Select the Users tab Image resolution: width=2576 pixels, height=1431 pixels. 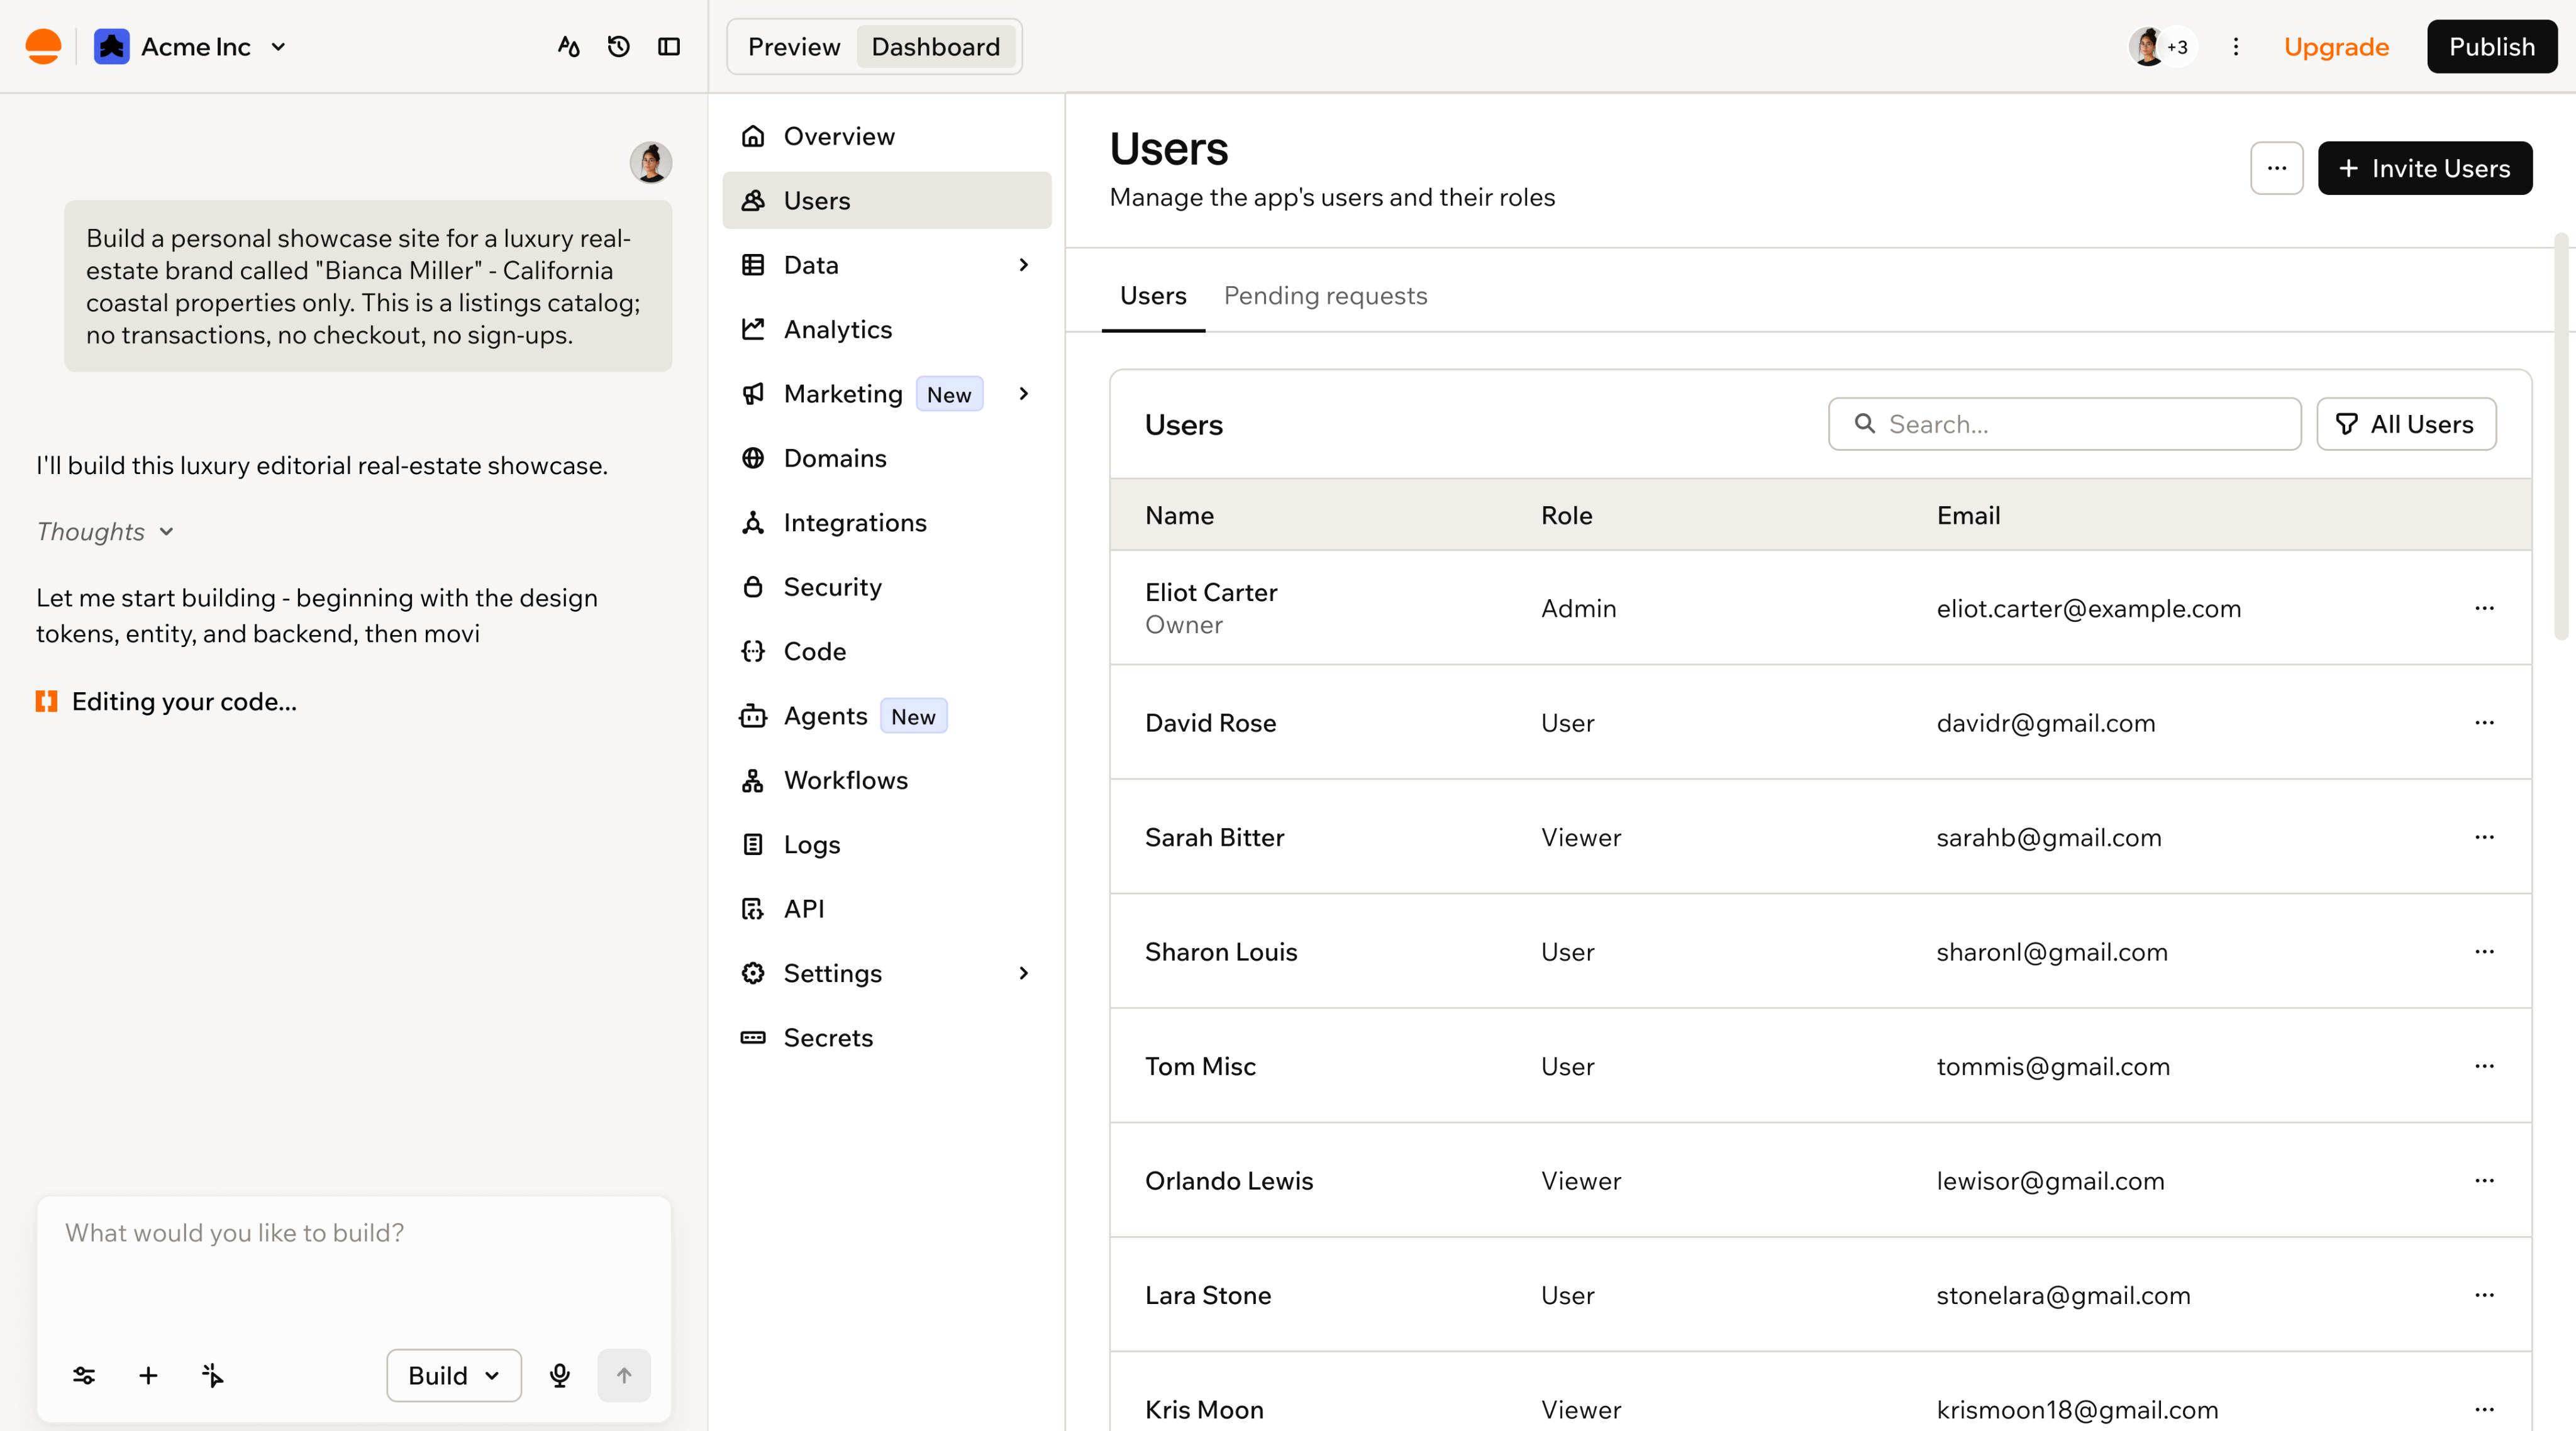(1153, 296)
